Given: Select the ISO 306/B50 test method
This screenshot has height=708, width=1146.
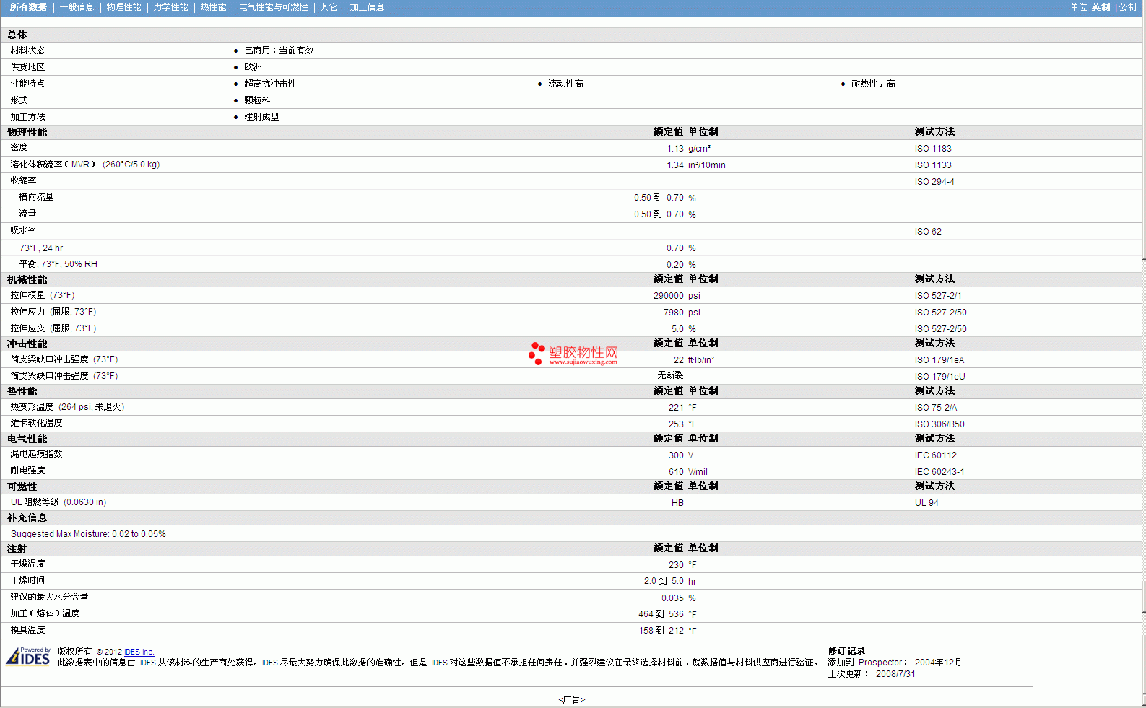Looking at the screenshot, I should [939, 424].
